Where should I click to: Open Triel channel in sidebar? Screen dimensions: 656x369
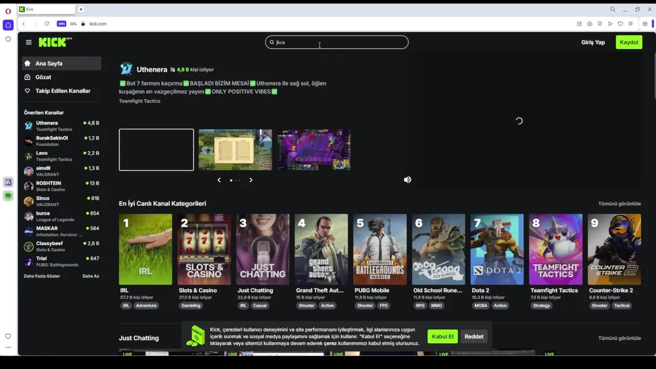[x=61, y=261]
